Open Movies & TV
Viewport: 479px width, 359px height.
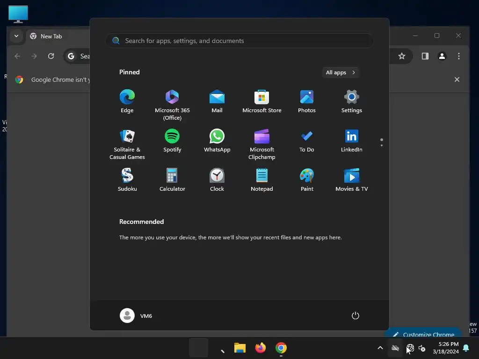pyautogui.click(x=352, y=180)
